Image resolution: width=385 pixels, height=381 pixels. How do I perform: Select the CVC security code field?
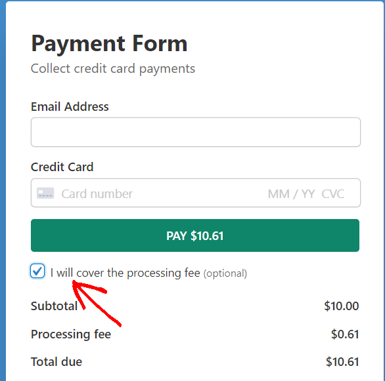click(x=332, y=194)
